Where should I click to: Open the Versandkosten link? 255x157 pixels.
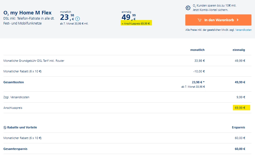[x=243, y=30]
